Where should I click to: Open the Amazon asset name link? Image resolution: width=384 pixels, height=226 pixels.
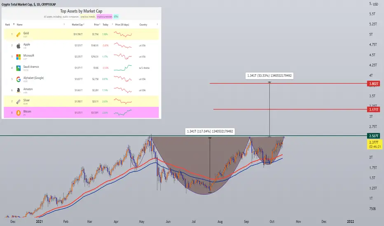[x=28, y=89]
